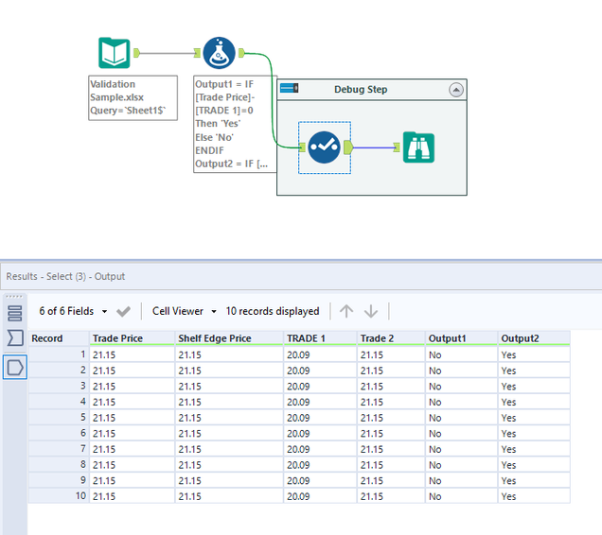Go to next record with down arrow
602x535 pixels.
pyautogui.click(x=371, y=311)
